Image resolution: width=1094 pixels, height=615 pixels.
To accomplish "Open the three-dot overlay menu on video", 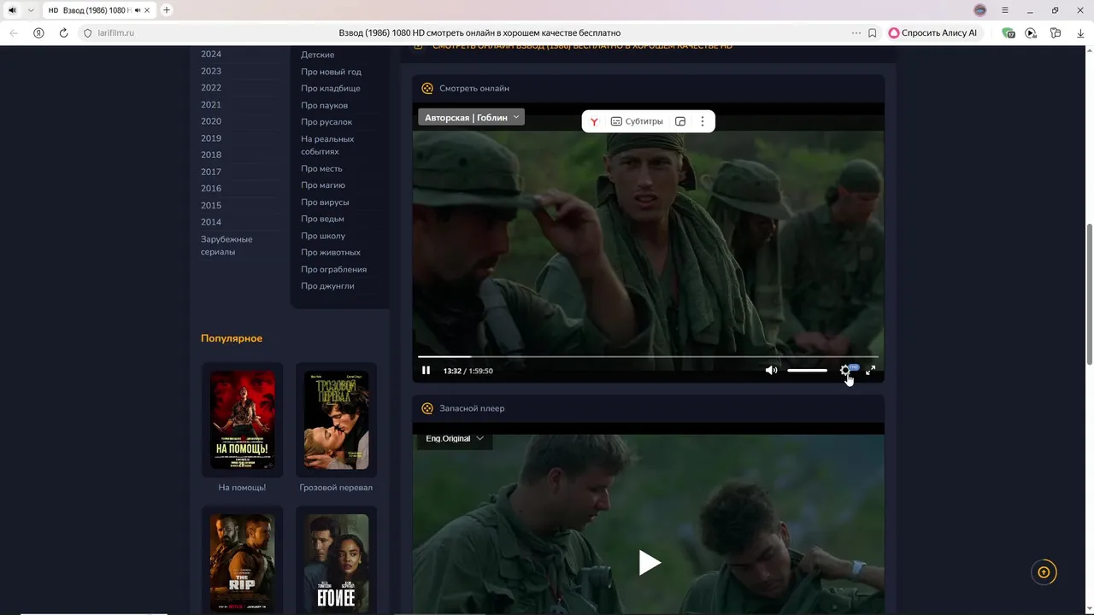I will click(x=703, y=121).
